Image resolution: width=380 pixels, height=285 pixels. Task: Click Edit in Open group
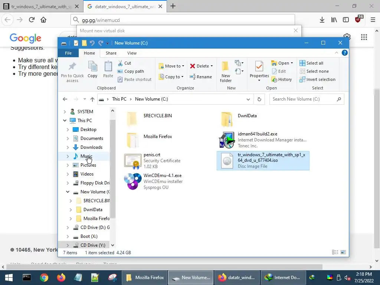[279, 71]
